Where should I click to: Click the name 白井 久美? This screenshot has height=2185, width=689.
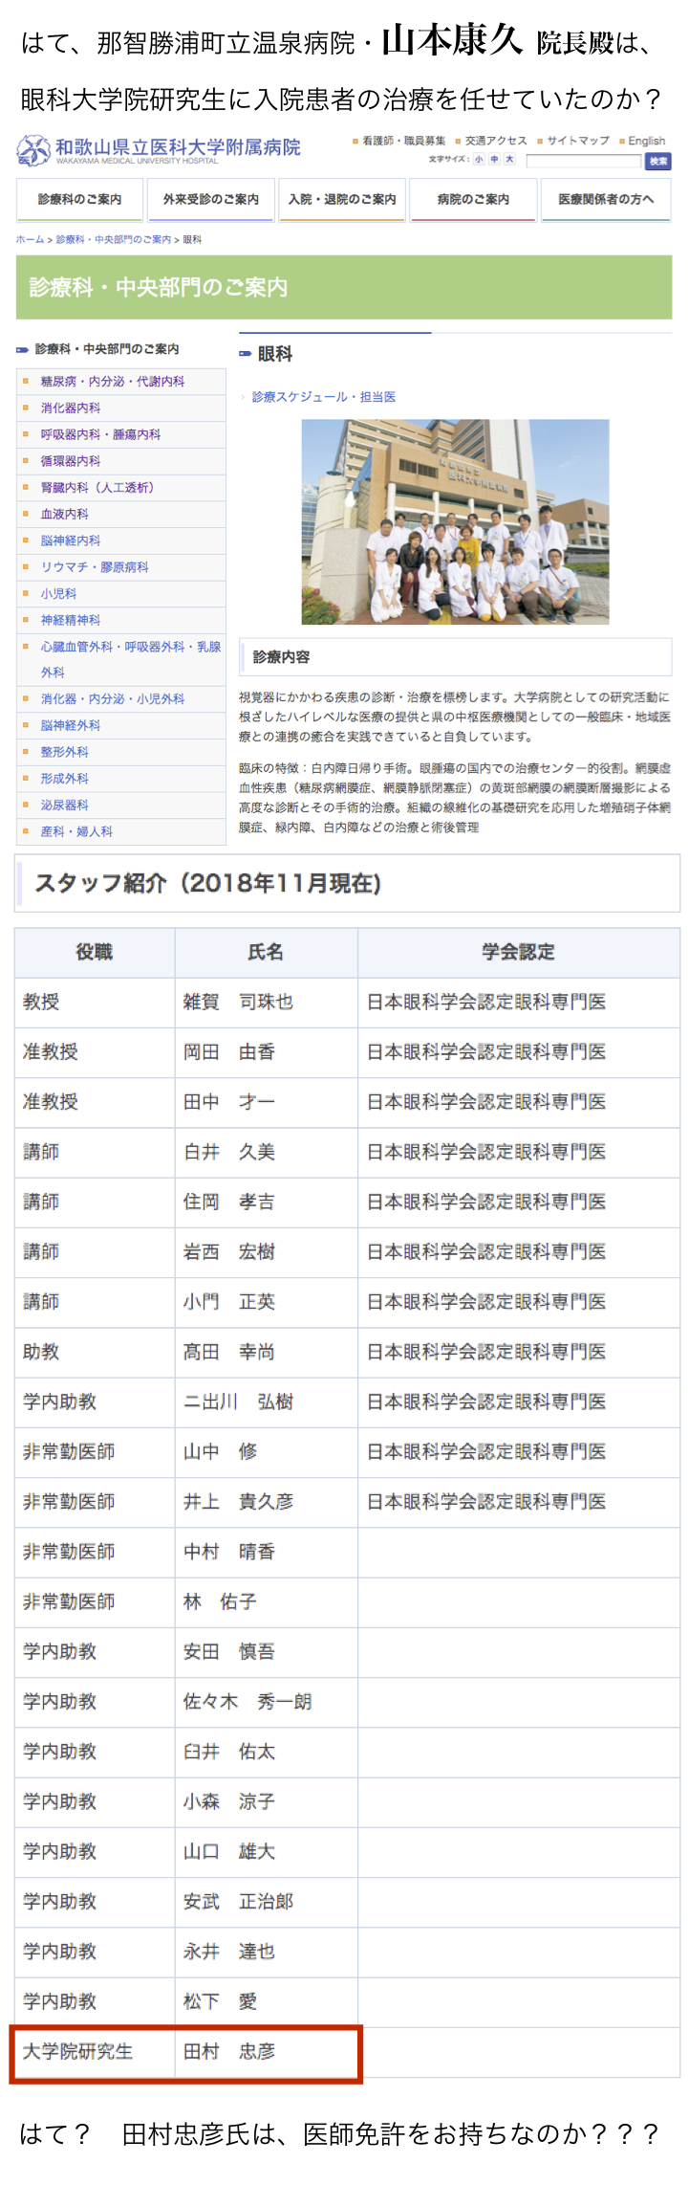229,1153
